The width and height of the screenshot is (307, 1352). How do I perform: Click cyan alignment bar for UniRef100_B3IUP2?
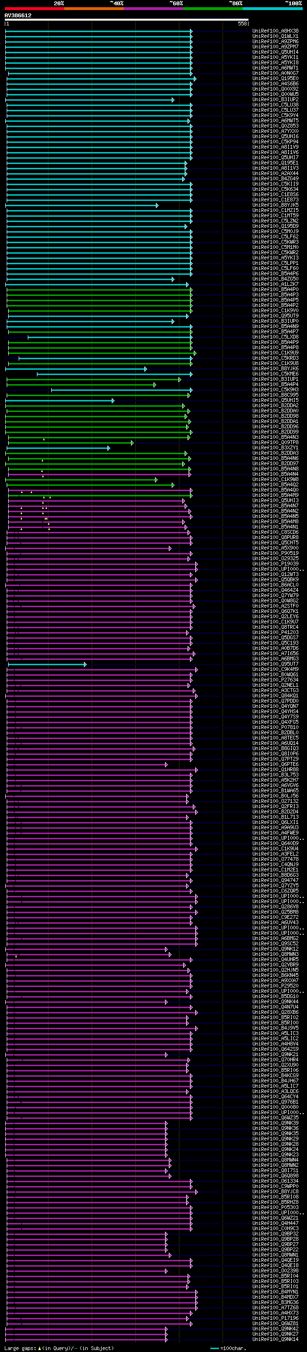pyautogui.click(x=90, y=100)
